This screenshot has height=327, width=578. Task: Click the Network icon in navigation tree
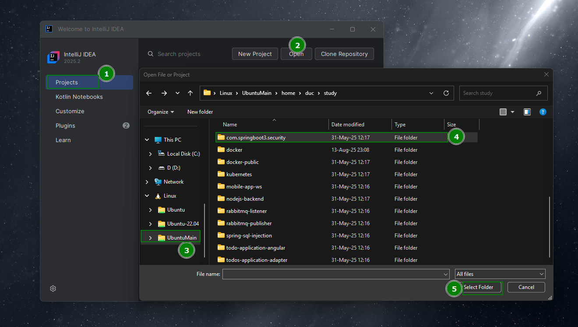tap(158, 182)
